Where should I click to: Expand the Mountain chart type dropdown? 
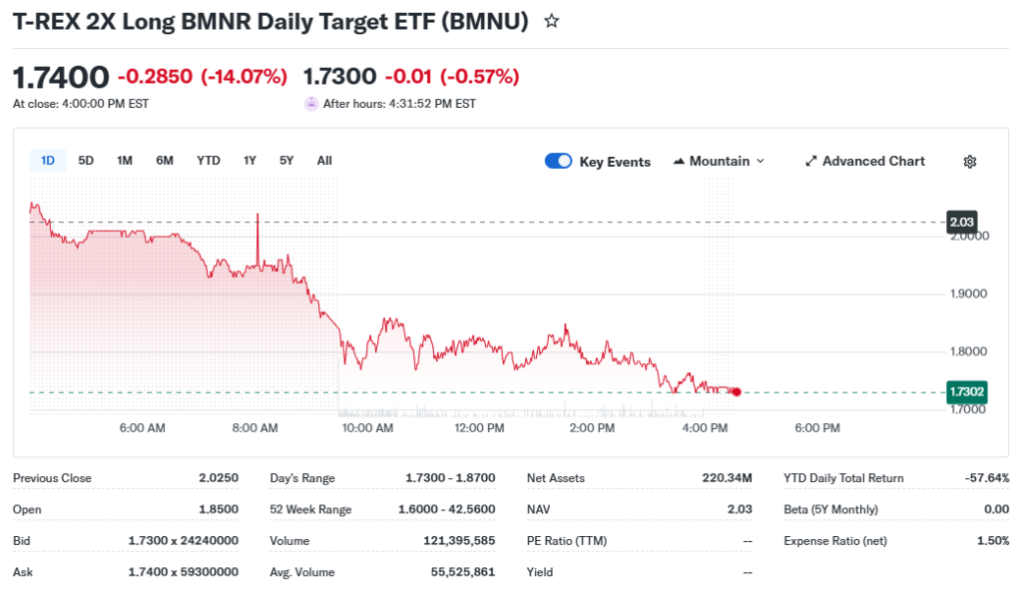point(720,162)
